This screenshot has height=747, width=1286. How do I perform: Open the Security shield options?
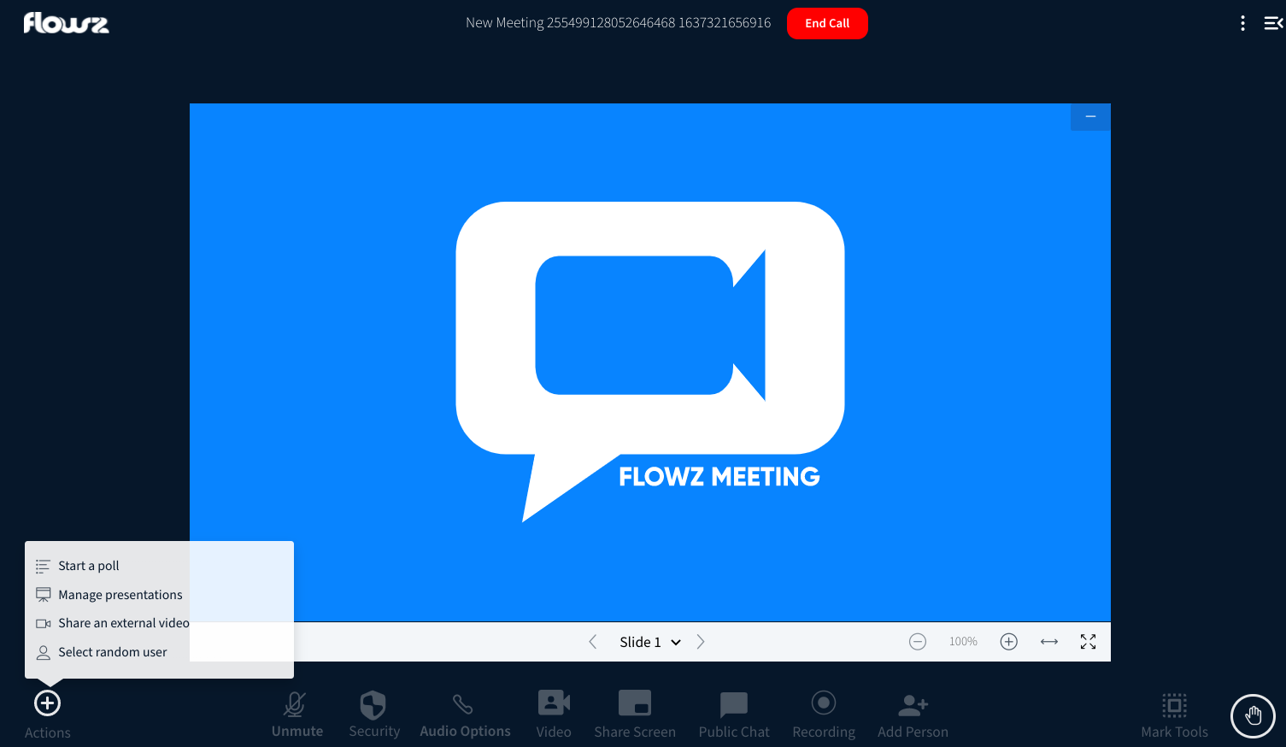point(373,704)
